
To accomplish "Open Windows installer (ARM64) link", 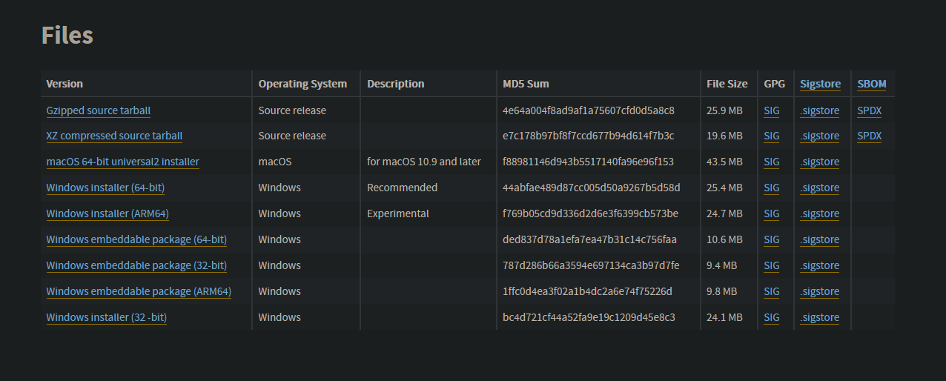I will tap(107, 213).
